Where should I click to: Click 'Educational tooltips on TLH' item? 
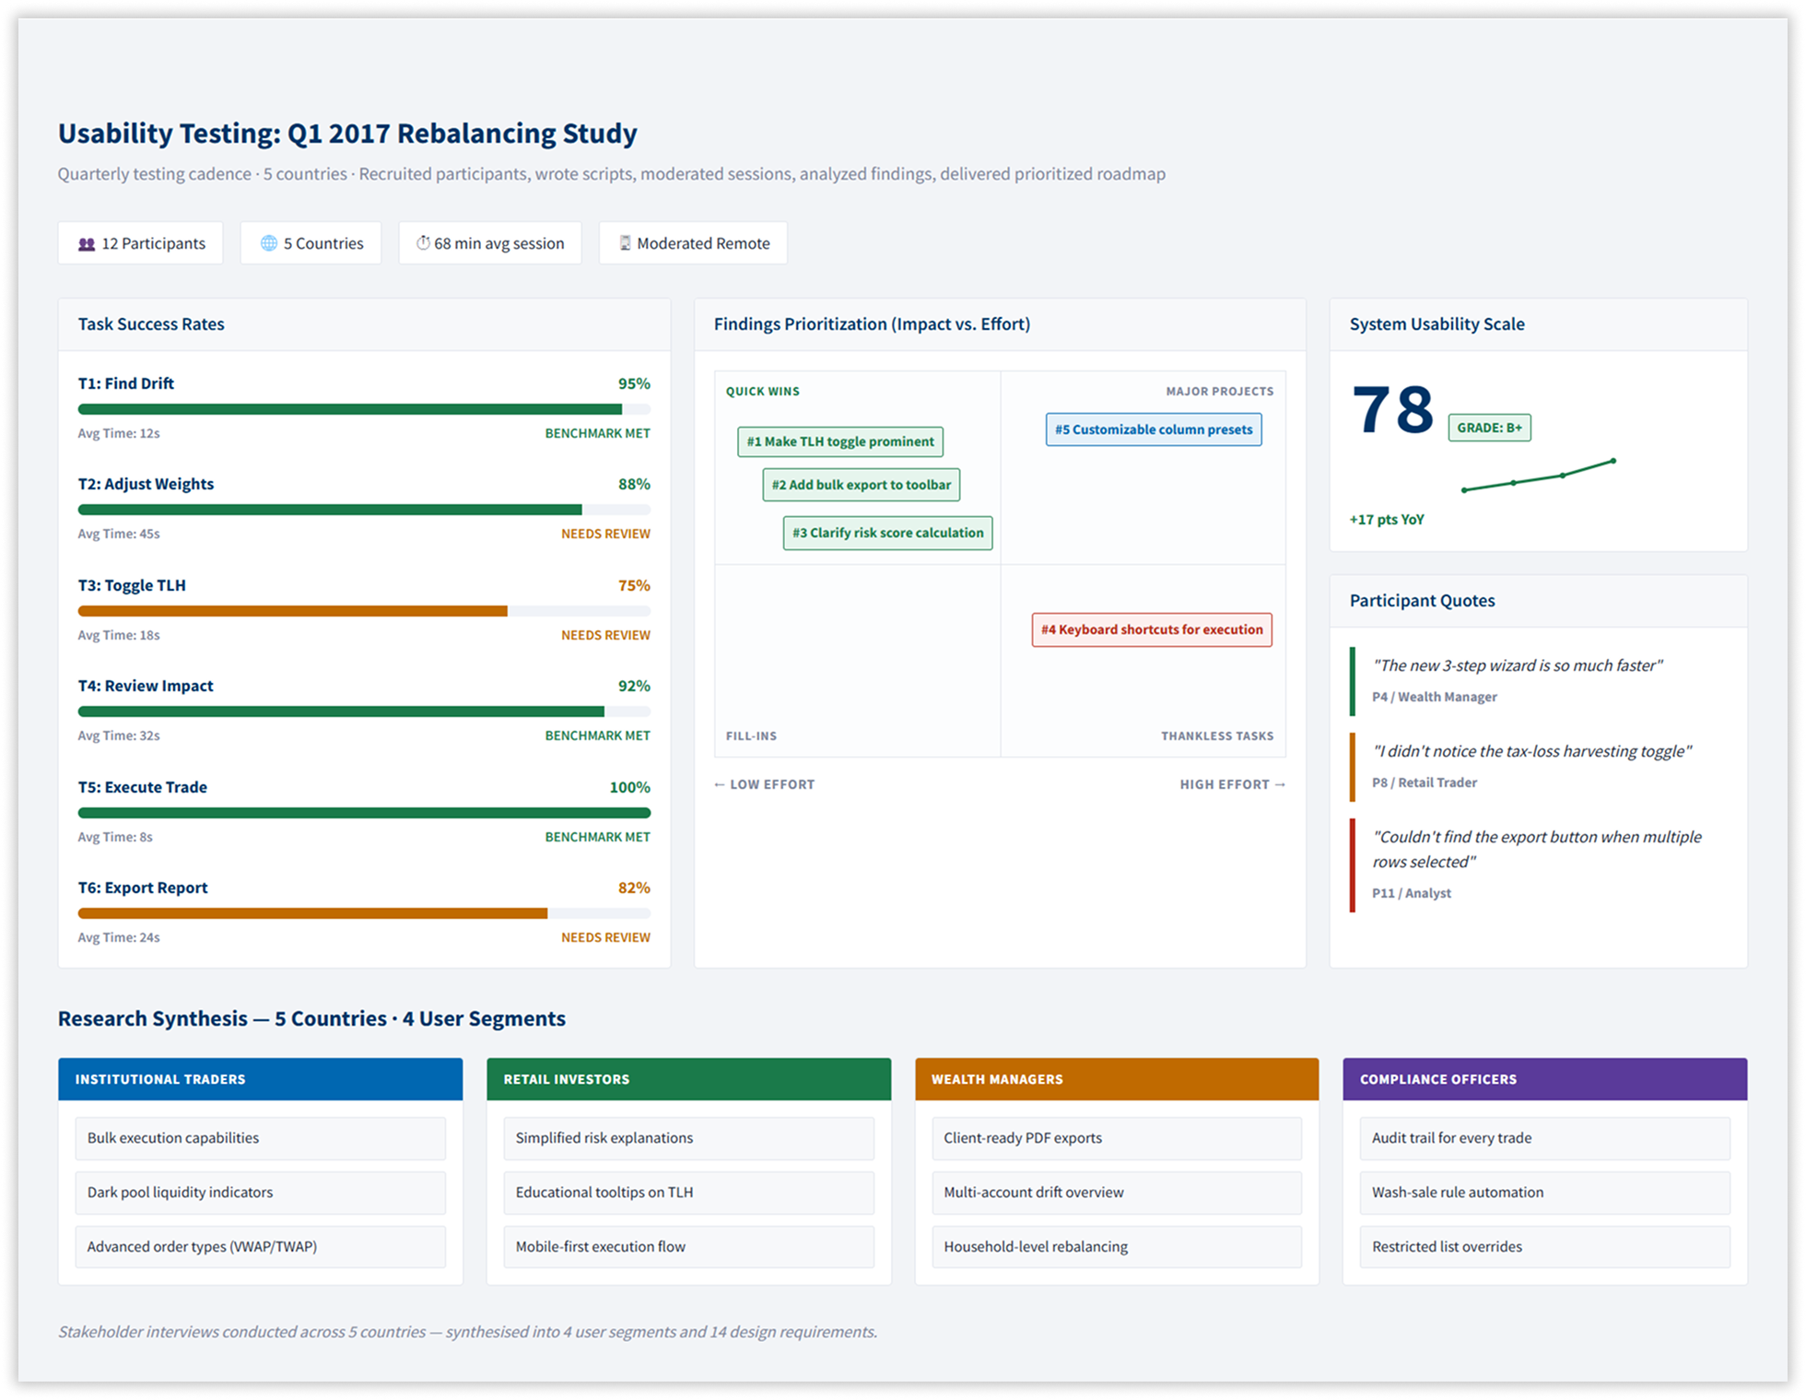coord(688,1193)
